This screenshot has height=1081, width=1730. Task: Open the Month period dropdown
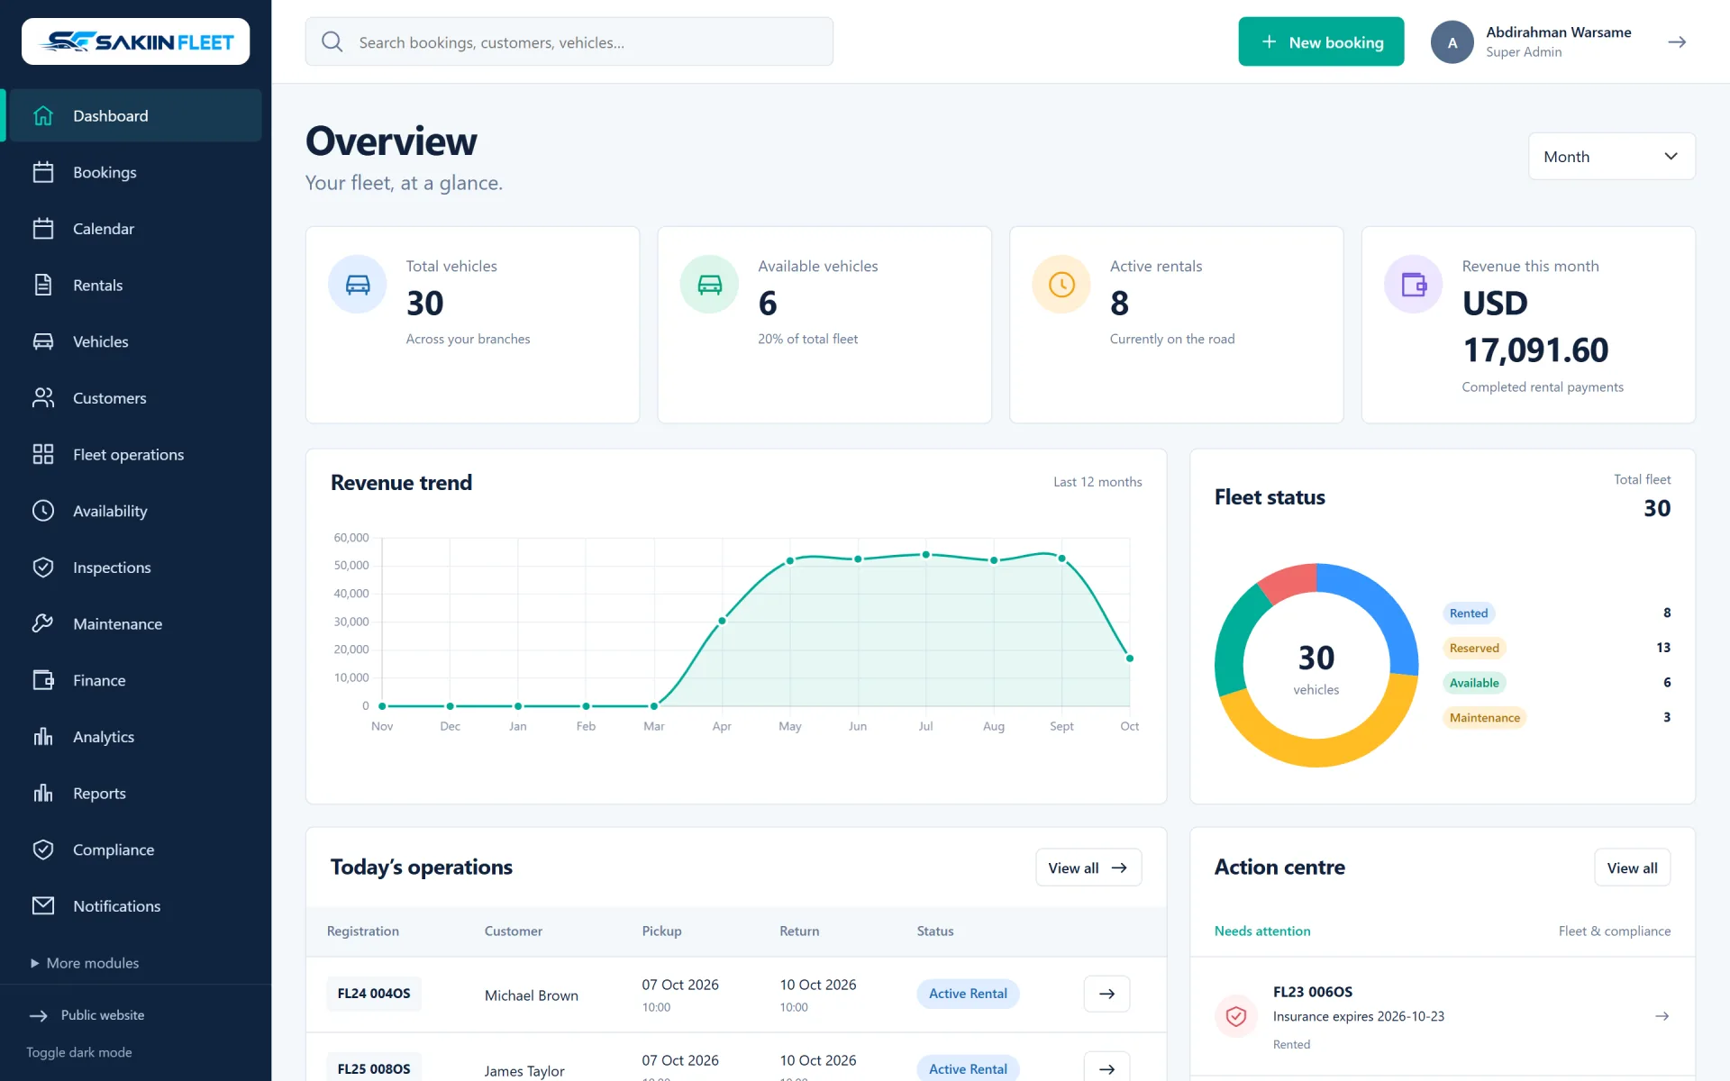coord(1611,157)
